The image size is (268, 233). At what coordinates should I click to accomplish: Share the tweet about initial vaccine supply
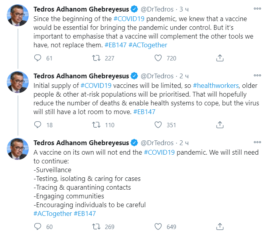pyautogui.click(x=220, y=125)
